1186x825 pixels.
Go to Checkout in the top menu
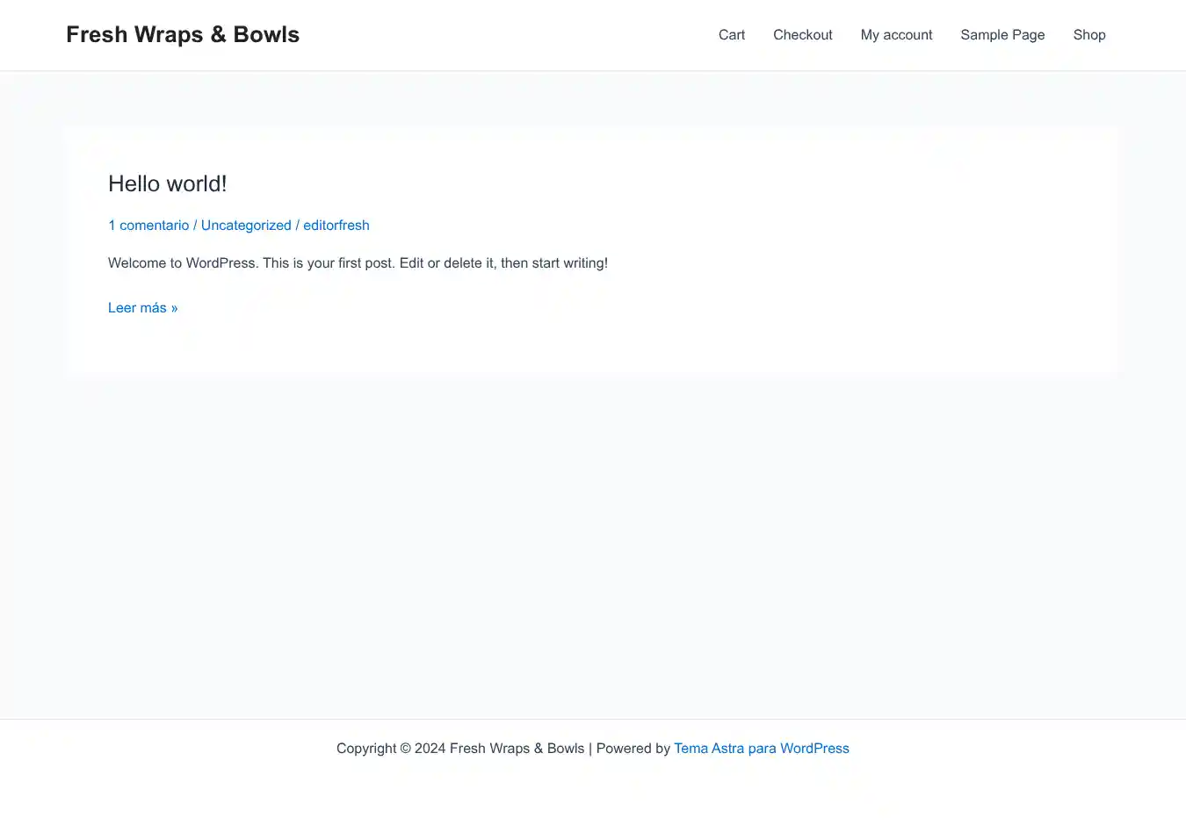point(802,35)
